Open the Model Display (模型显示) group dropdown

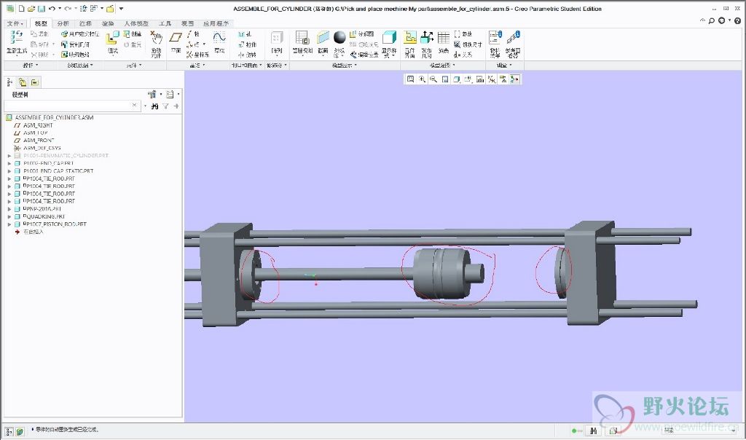pos(345,65)
